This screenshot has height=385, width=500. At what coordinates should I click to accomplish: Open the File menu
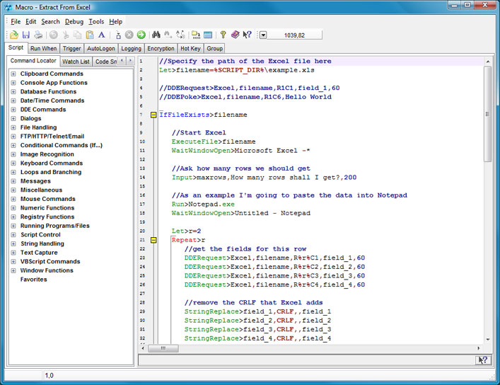(16, 22)
